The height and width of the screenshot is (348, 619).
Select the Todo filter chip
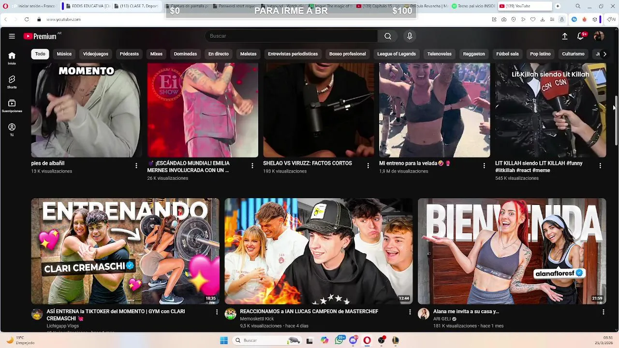pyautogui.click(x=40, y=54)
